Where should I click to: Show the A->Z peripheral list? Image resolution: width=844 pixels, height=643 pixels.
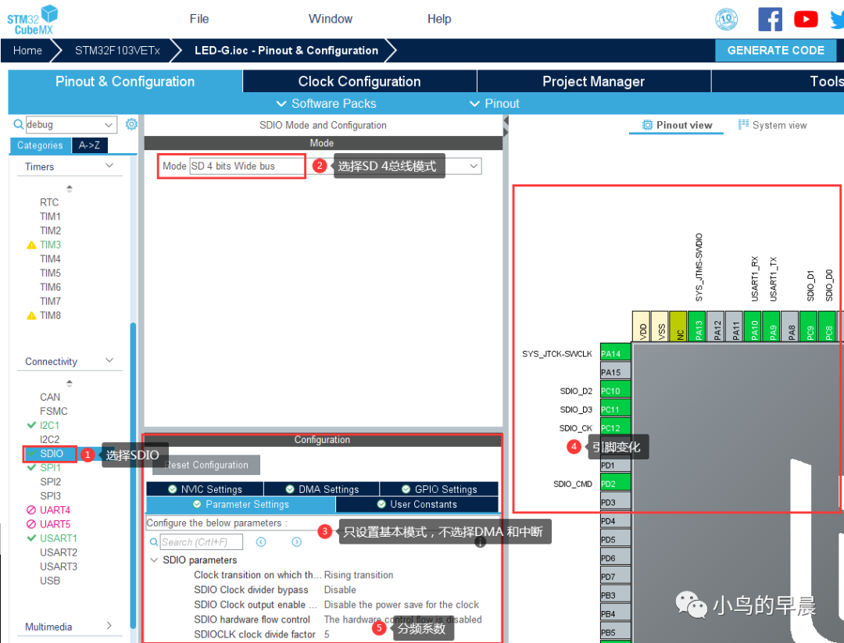(89, 145)
